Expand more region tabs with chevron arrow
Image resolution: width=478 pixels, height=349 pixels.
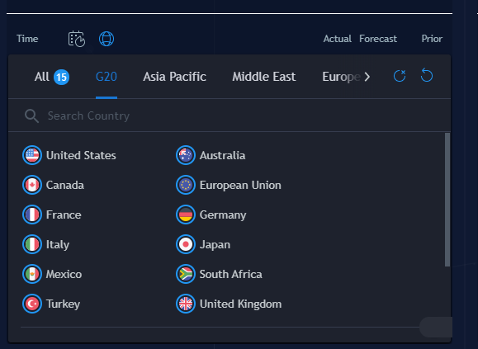tap(367, 77)
